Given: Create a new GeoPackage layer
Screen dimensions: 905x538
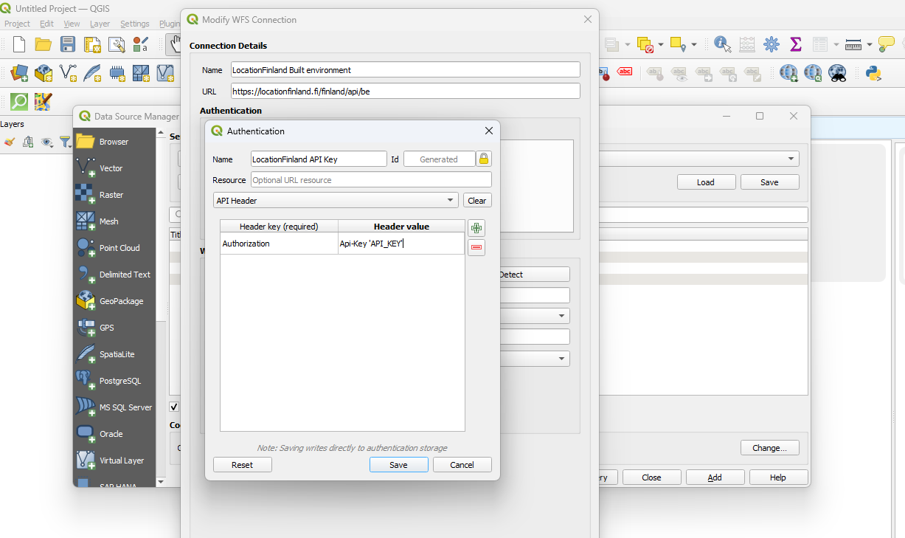Looking at the screenshot, I should 43,73.
